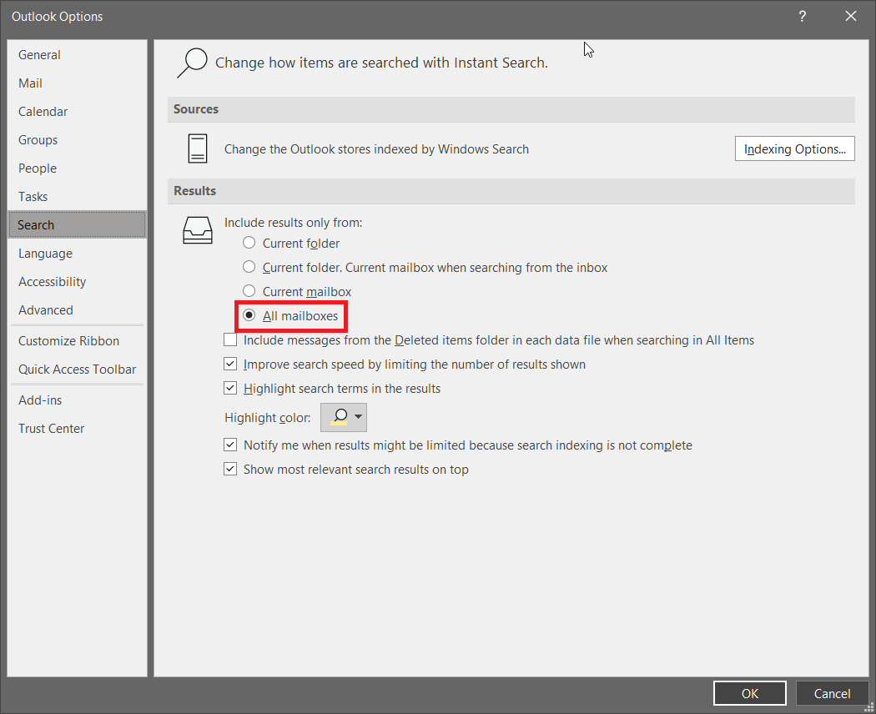Open the Highlight color dropdown
Image resolution: width=876 pixels, height=714 pixels.
(x=344, y=417)
